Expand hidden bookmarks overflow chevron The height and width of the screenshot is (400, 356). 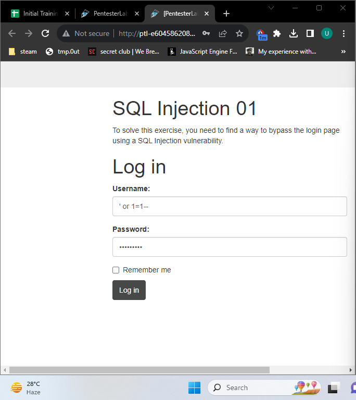pyautogui.click(x=344, y=52)
